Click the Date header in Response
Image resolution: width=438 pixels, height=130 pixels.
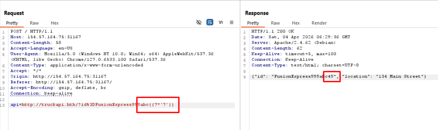click(301, 37)
